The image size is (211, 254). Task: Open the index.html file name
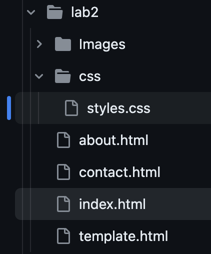pos(112,204)
